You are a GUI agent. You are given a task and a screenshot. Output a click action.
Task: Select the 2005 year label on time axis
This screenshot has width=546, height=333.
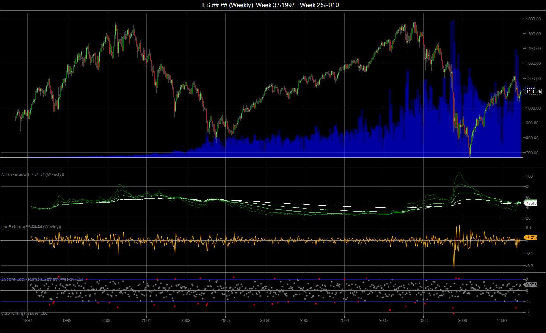305,320
